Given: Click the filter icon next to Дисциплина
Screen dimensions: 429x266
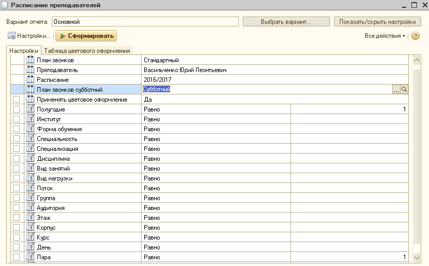Looking at the screenshot, I should coord(30,158).
